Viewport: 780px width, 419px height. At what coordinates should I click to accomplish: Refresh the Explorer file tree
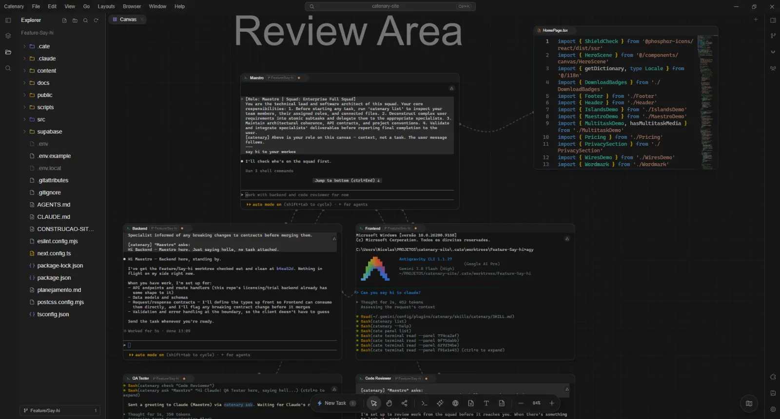[x=96, y=20]
